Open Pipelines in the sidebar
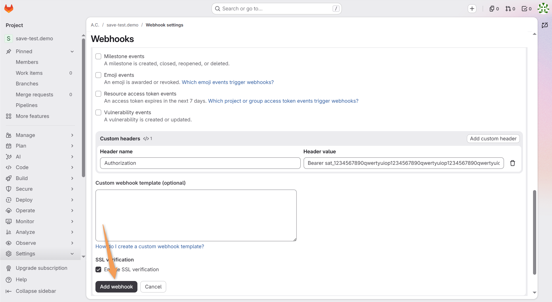 [27, 105]
